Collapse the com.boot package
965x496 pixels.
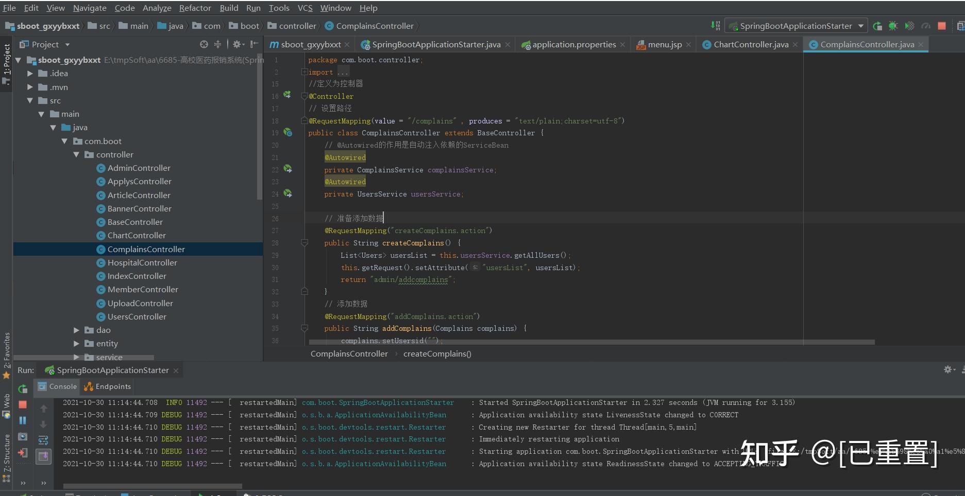pos(64,141)
